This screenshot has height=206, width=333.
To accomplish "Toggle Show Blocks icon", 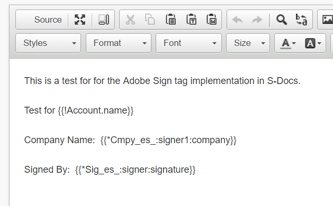I will [104, 20].
